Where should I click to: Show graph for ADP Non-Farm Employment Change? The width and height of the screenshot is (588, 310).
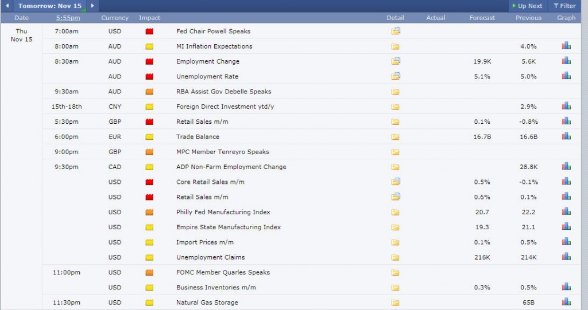pyautogui.click(x=566, y=166)
